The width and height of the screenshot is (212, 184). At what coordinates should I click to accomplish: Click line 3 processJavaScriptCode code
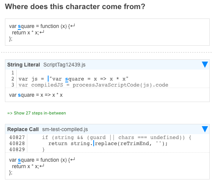[x=93, y=85]
